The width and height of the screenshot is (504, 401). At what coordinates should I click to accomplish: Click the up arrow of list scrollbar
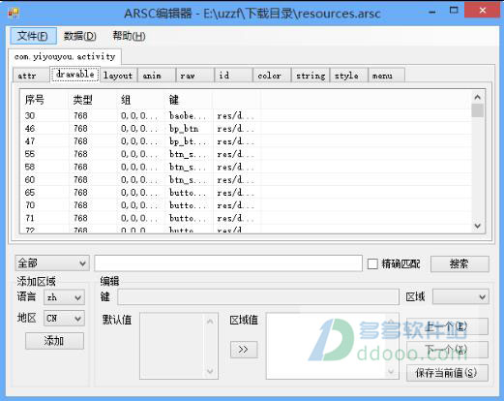[x=478, y=97]
